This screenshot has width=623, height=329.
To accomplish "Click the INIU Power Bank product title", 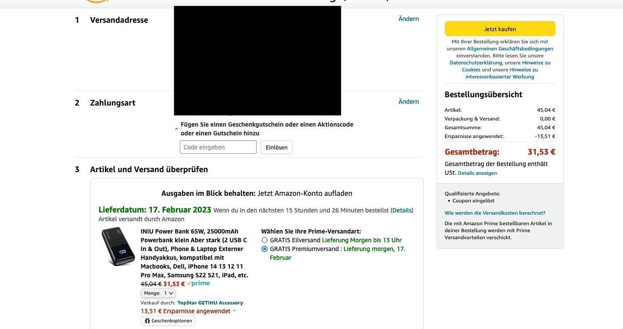I will tap(194, 253).
